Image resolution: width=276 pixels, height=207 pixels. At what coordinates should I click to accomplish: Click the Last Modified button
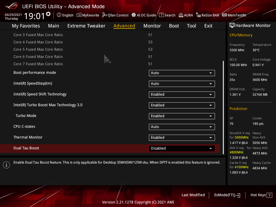point(193,195)
